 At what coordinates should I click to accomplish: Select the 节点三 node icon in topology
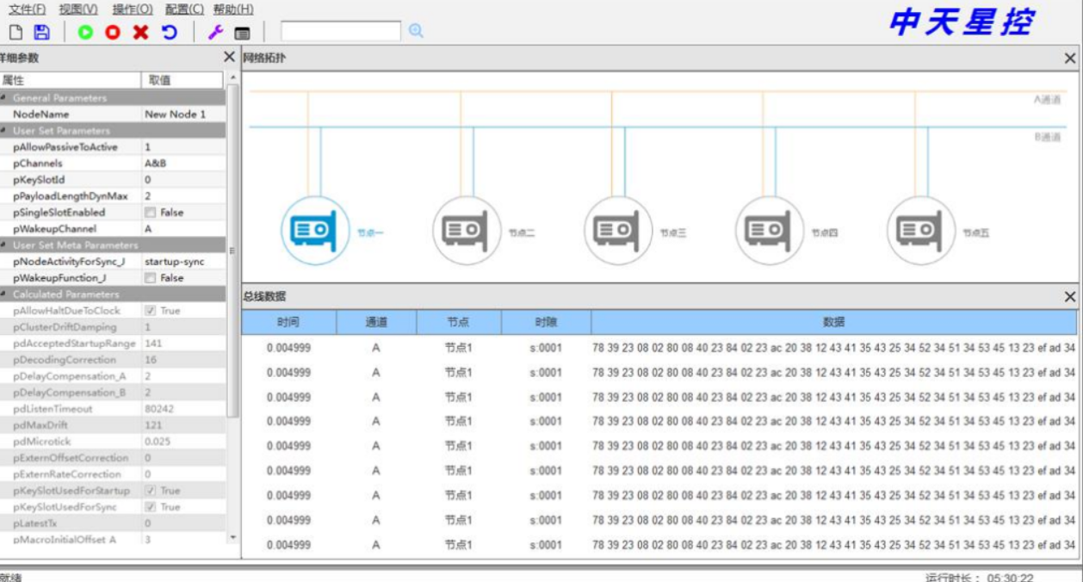point(616,231)
